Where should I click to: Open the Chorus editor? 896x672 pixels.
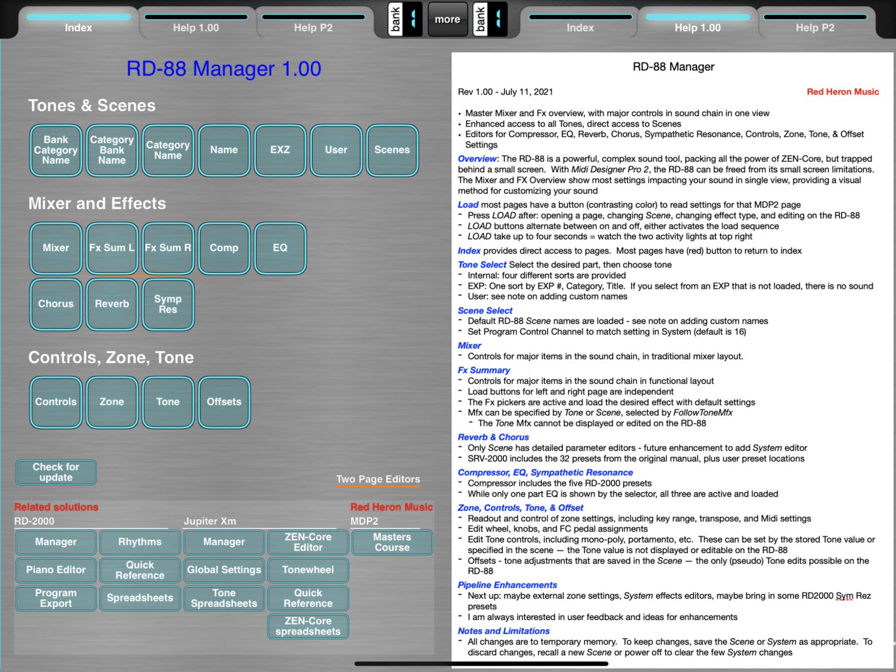click(56, 304)
